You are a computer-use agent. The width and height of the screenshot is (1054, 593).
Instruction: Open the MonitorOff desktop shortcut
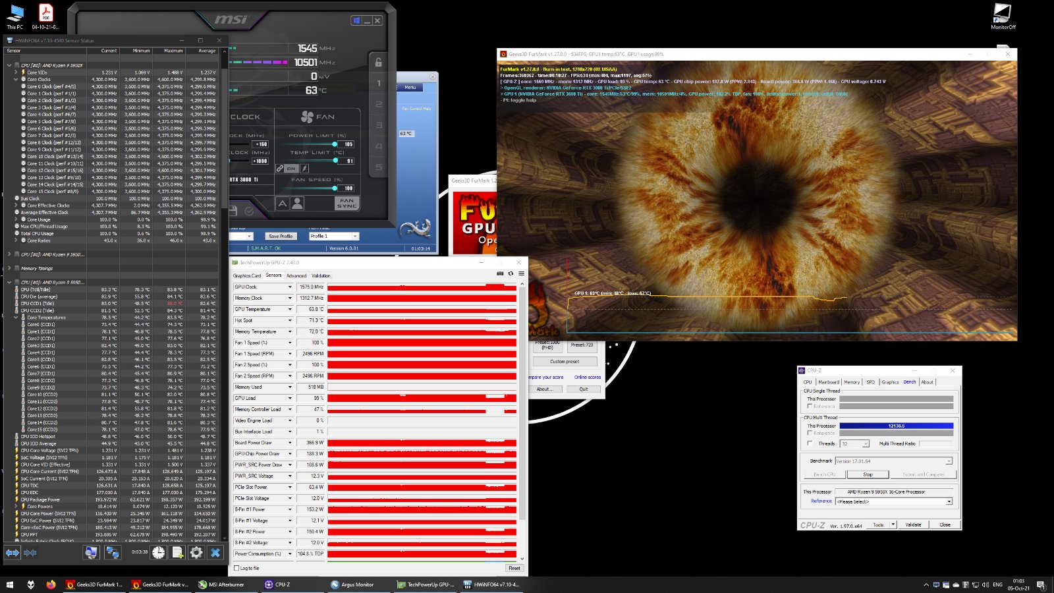(x=1003, y=16)
